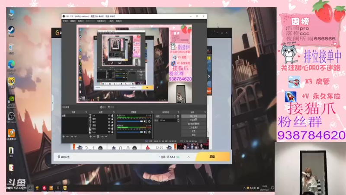Toggle Studio Mode button in OBS controls
This screenshot has height=195, width=346.
(194, 127)
